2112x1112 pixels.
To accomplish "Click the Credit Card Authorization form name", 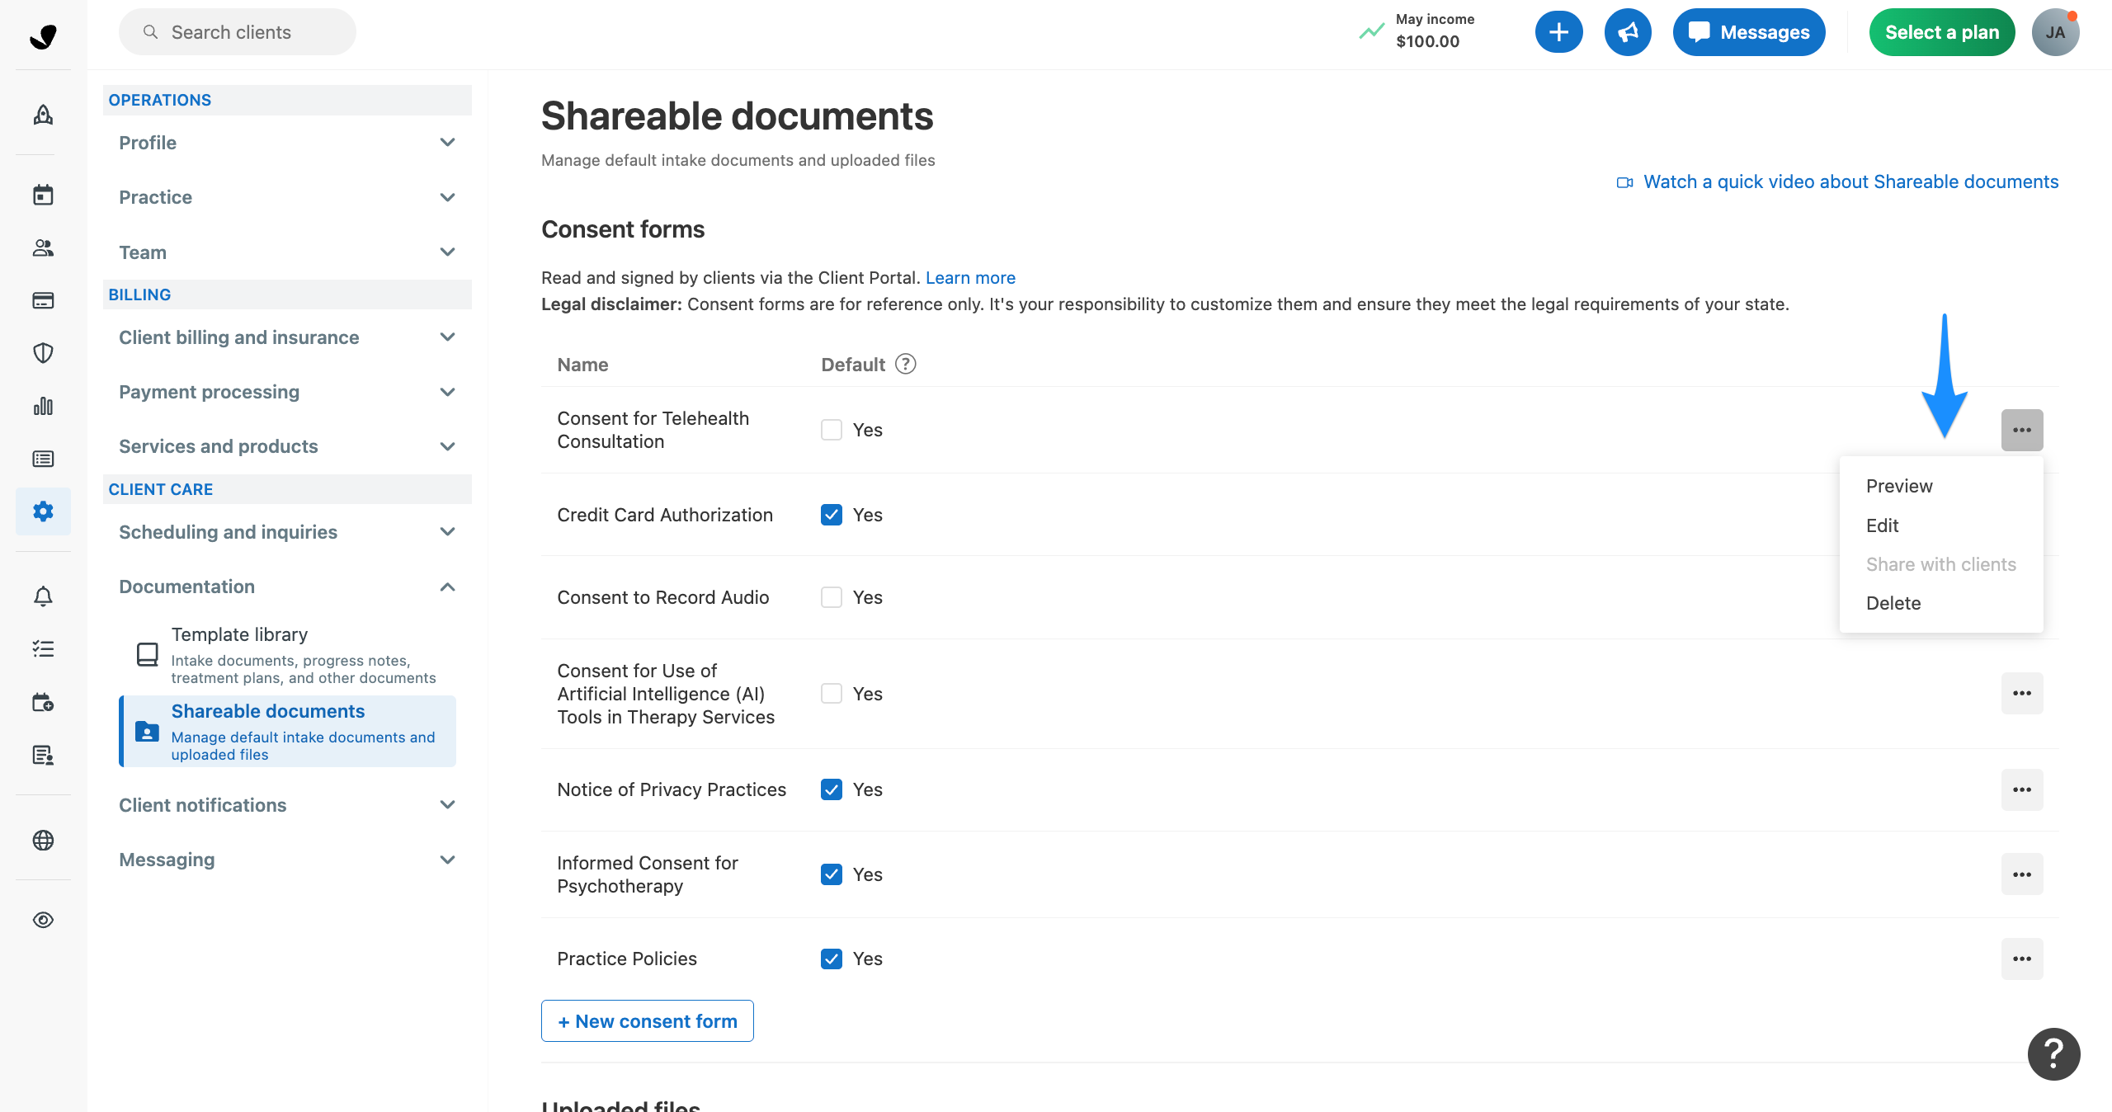I will 665,515.
